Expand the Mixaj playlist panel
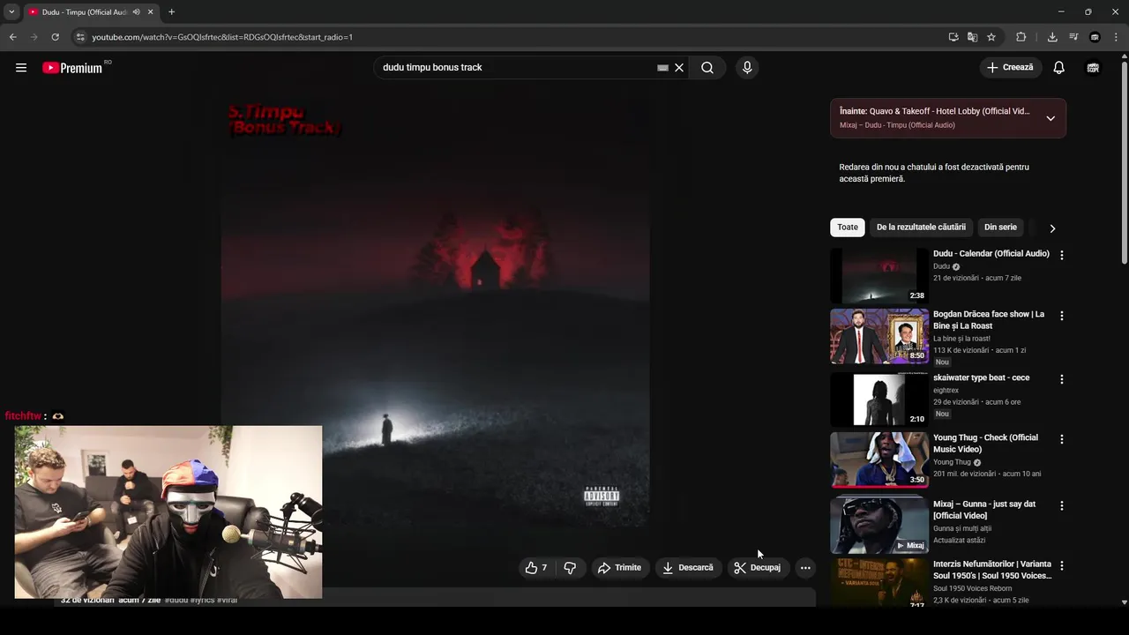 [x=1050, y=118]
